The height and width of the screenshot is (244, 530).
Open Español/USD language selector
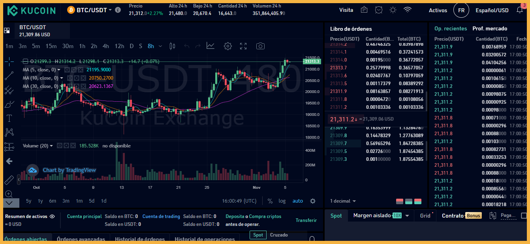coord(492,10)
